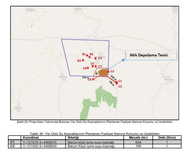Click the 275 m distance label
Viewport: 196px width, 151px height.
point(85,78)
